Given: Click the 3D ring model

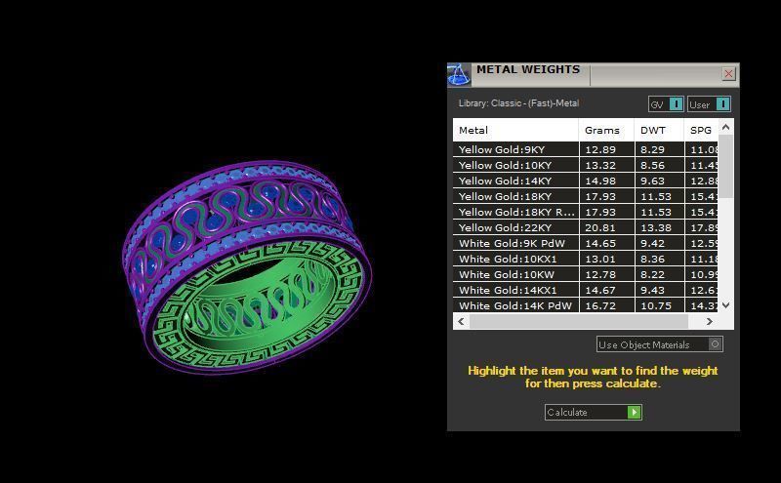Looking at the screenshot, I should [x=247, y=266].
